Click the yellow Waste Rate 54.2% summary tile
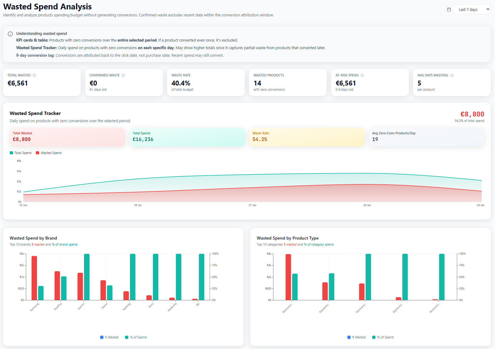 306,137
